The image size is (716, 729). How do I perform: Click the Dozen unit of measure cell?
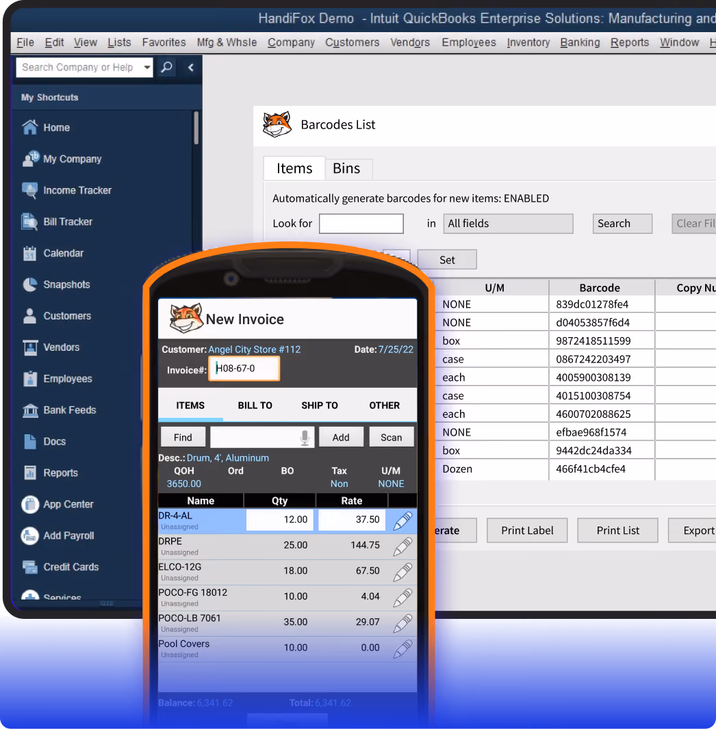tap(492, 469)
